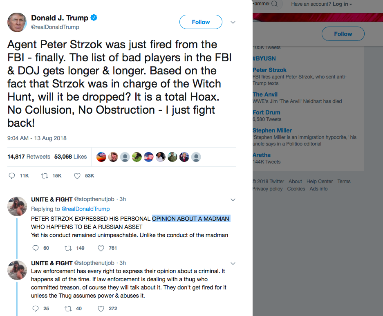View the 14,817 Retweets list
This screenshot has width=383, height=316.
(29, 157)
